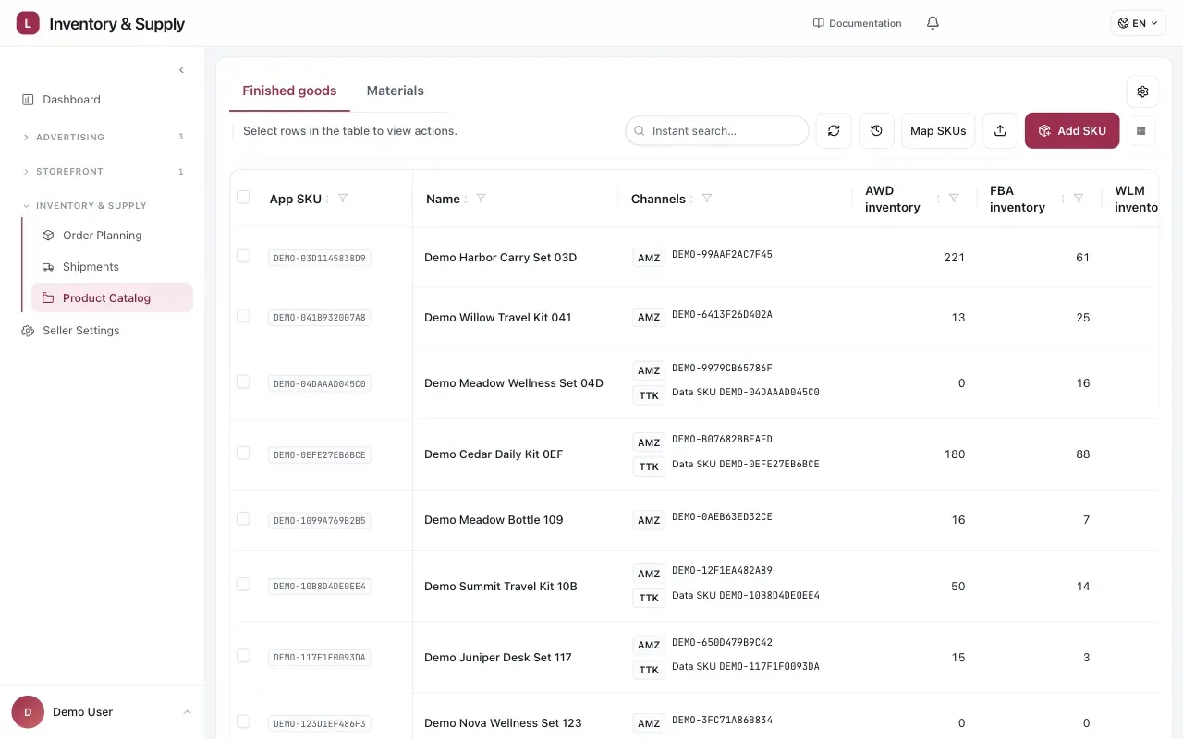1183x739 pixels.
Task: Click Data SKU DEMO-10B8D4DE0EE4 text
Action: [x=746, y=596]
